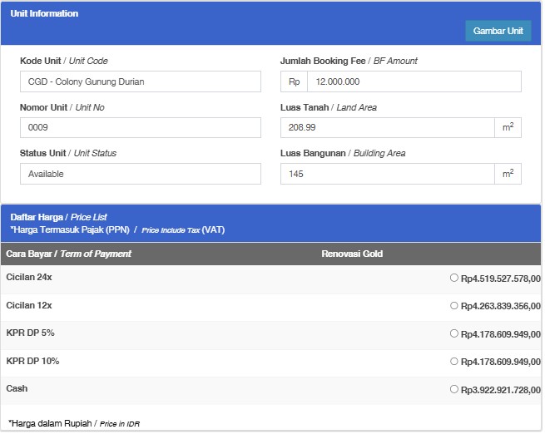Click the Cicilan 24x row label
Viewport: 545px width, 434px height.
29,277
